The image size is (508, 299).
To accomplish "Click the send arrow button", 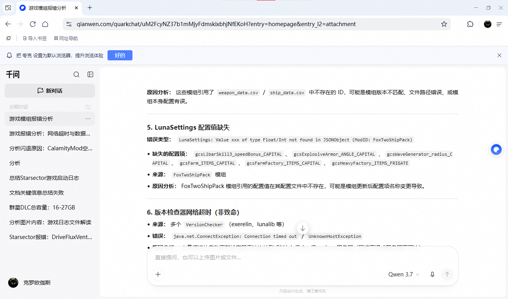I will pos(447,274).
